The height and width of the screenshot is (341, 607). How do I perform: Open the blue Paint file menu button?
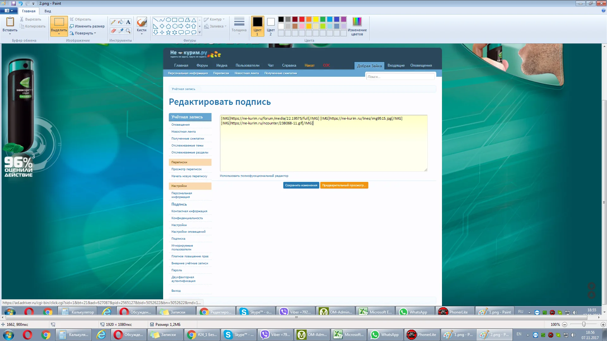point(9,11)
